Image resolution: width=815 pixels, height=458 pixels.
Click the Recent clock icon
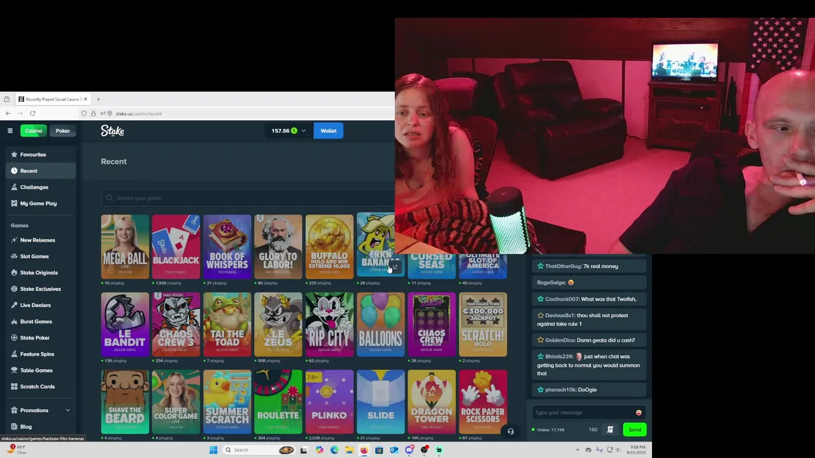14,171
